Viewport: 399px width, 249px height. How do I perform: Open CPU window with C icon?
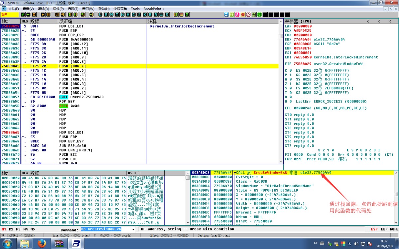coord(133,15)
